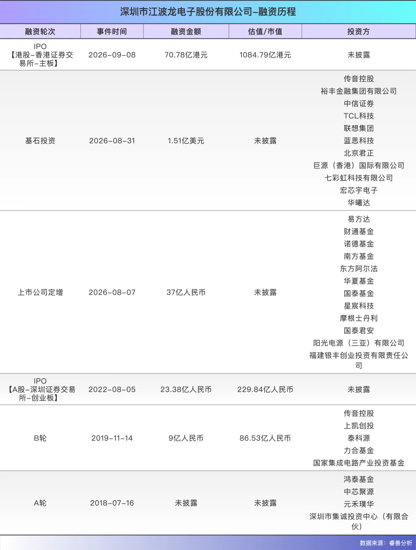Image resolution: width=416 pixels, height=550 pixels.
Task: Click investor 中芯聚源
Action: tap(359, 491)
